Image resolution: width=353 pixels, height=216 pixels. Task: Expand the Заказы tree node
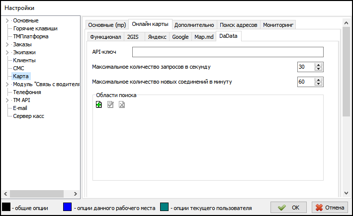(7, 44)
